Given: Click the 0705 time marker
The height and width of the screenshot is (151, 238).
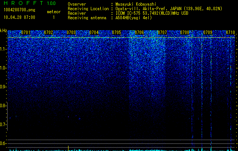Looking at the screenshot, I should click(117, 32).
